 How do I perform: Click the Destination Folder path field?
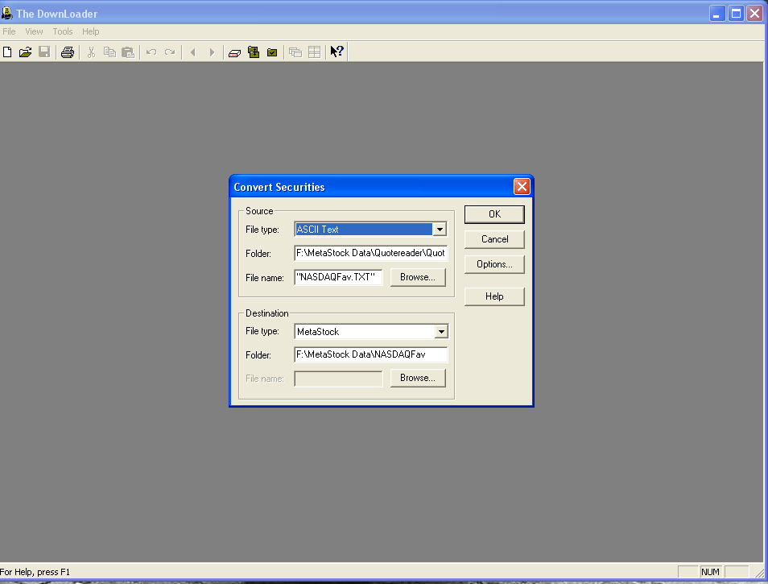[x=371, y=354]
